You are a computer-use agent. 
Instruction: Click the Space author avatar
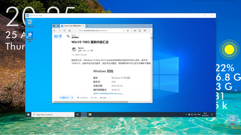point(74,49)
